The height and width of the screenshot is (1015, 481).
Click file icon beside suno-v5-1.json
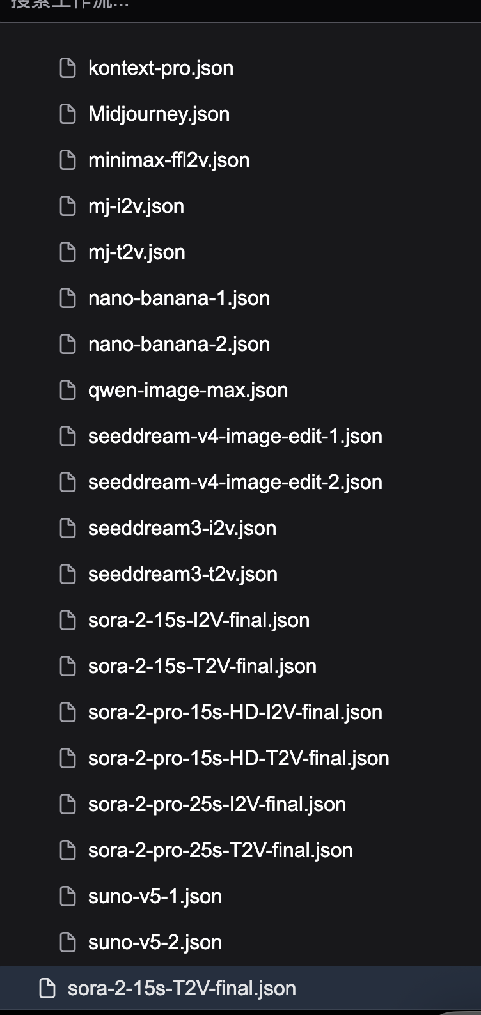(68, 896)
